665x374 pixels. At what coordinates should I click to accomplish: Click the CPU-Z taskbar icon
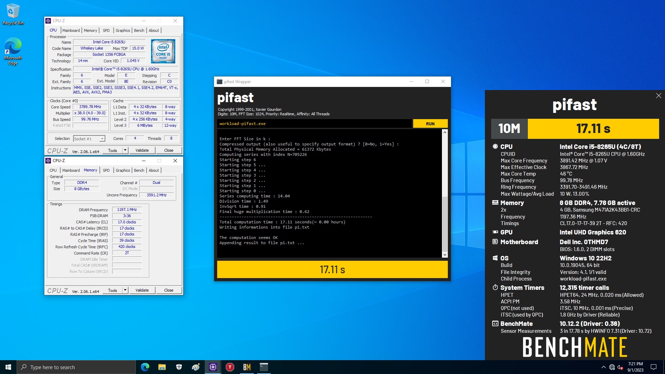click(213, 367)
